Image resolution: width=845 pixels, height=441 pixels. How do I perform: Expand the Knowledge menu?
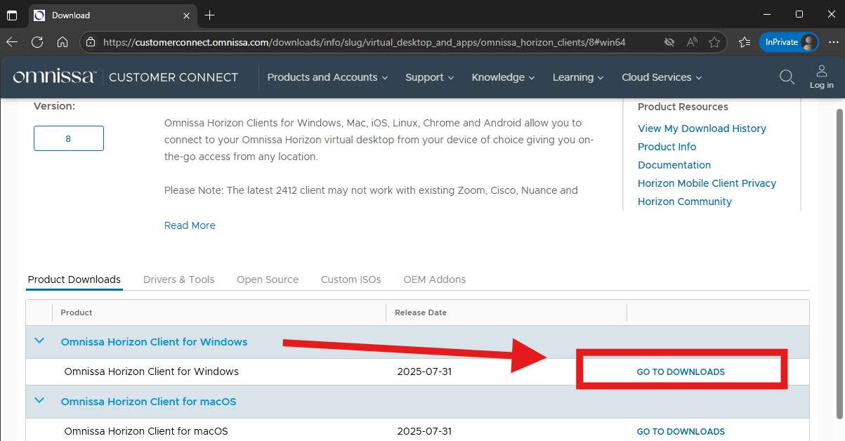coord(503,77)
